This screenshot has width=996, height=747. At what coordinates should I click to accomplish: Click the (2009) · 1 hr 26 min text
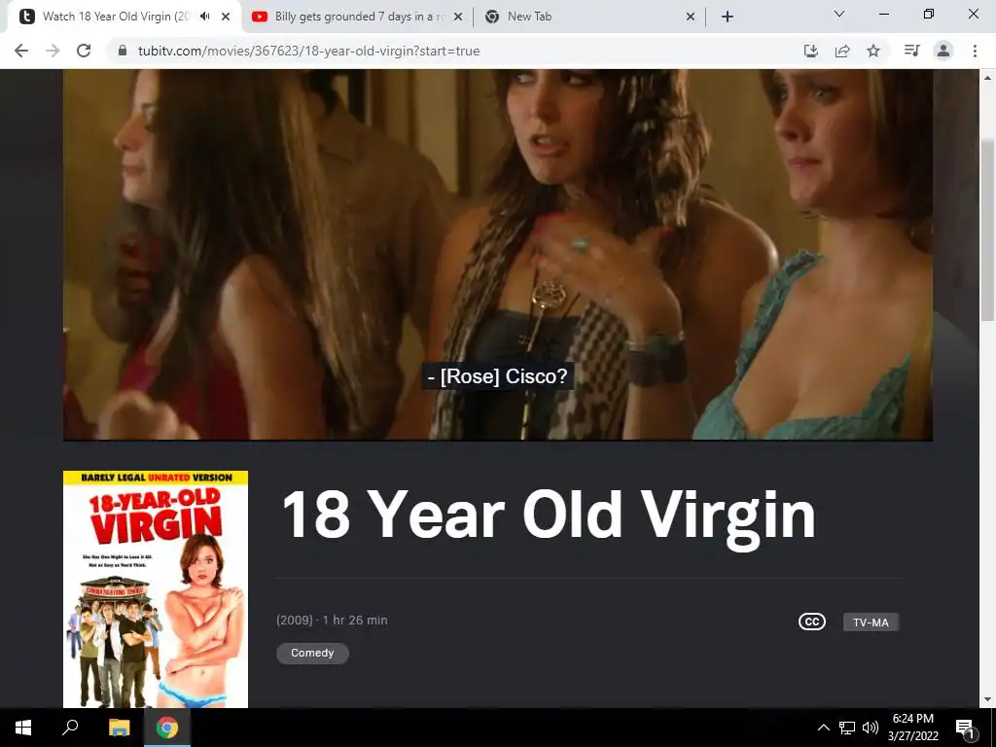point(333,620)
